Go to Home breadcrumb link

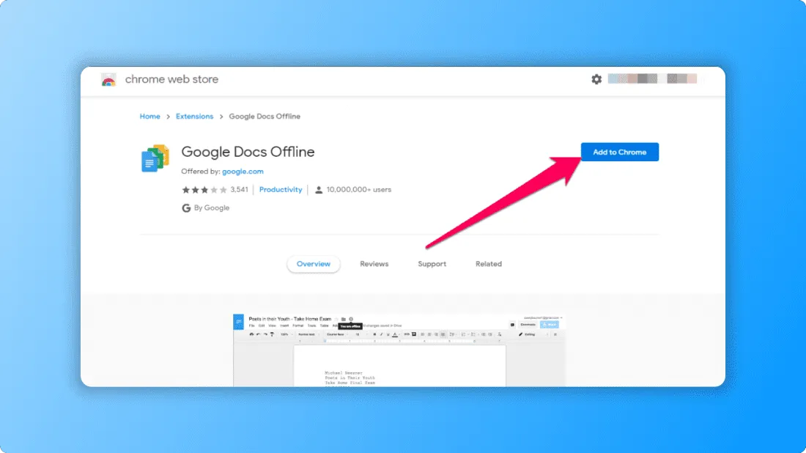tap(149, 117)
